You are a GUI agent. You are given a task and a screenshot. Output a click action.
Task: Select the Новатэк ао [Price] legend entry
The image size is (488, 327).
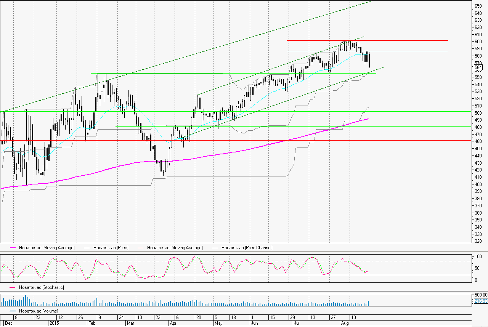pos(111,248)
